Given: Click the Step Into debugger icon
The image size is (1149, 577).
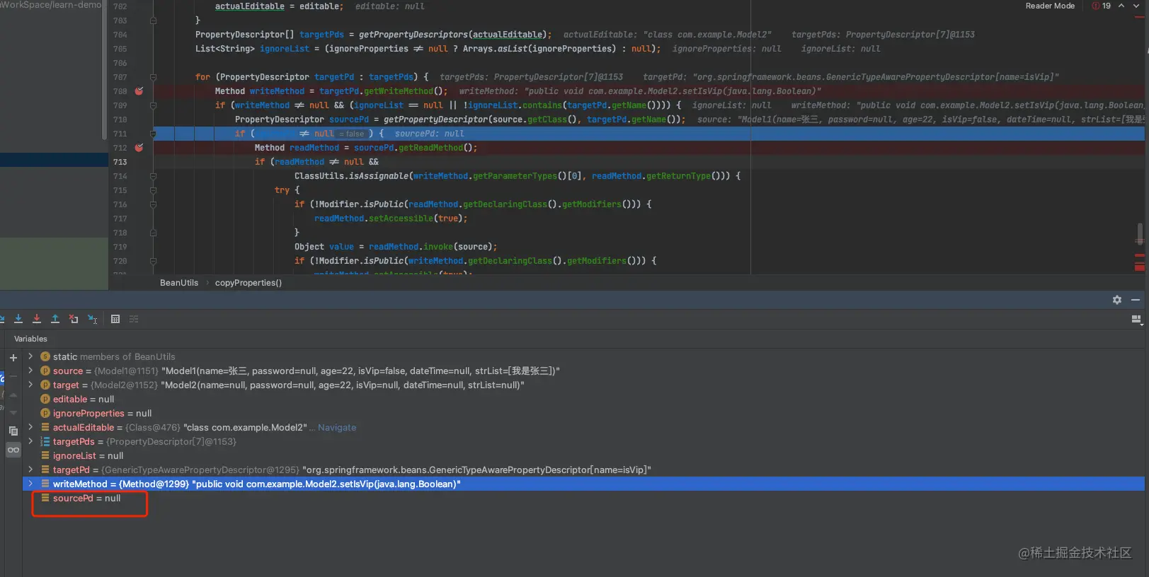Looking at the screenshot, I should [18, 319].
